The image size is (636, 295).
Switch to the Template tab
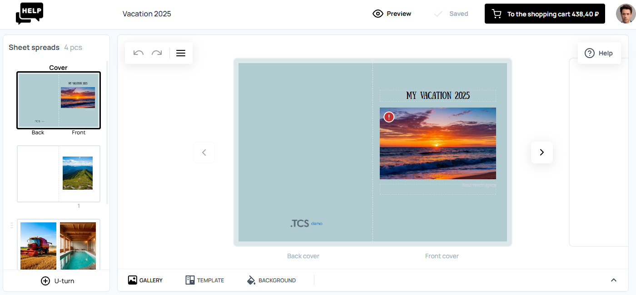(x=205, y=280)
